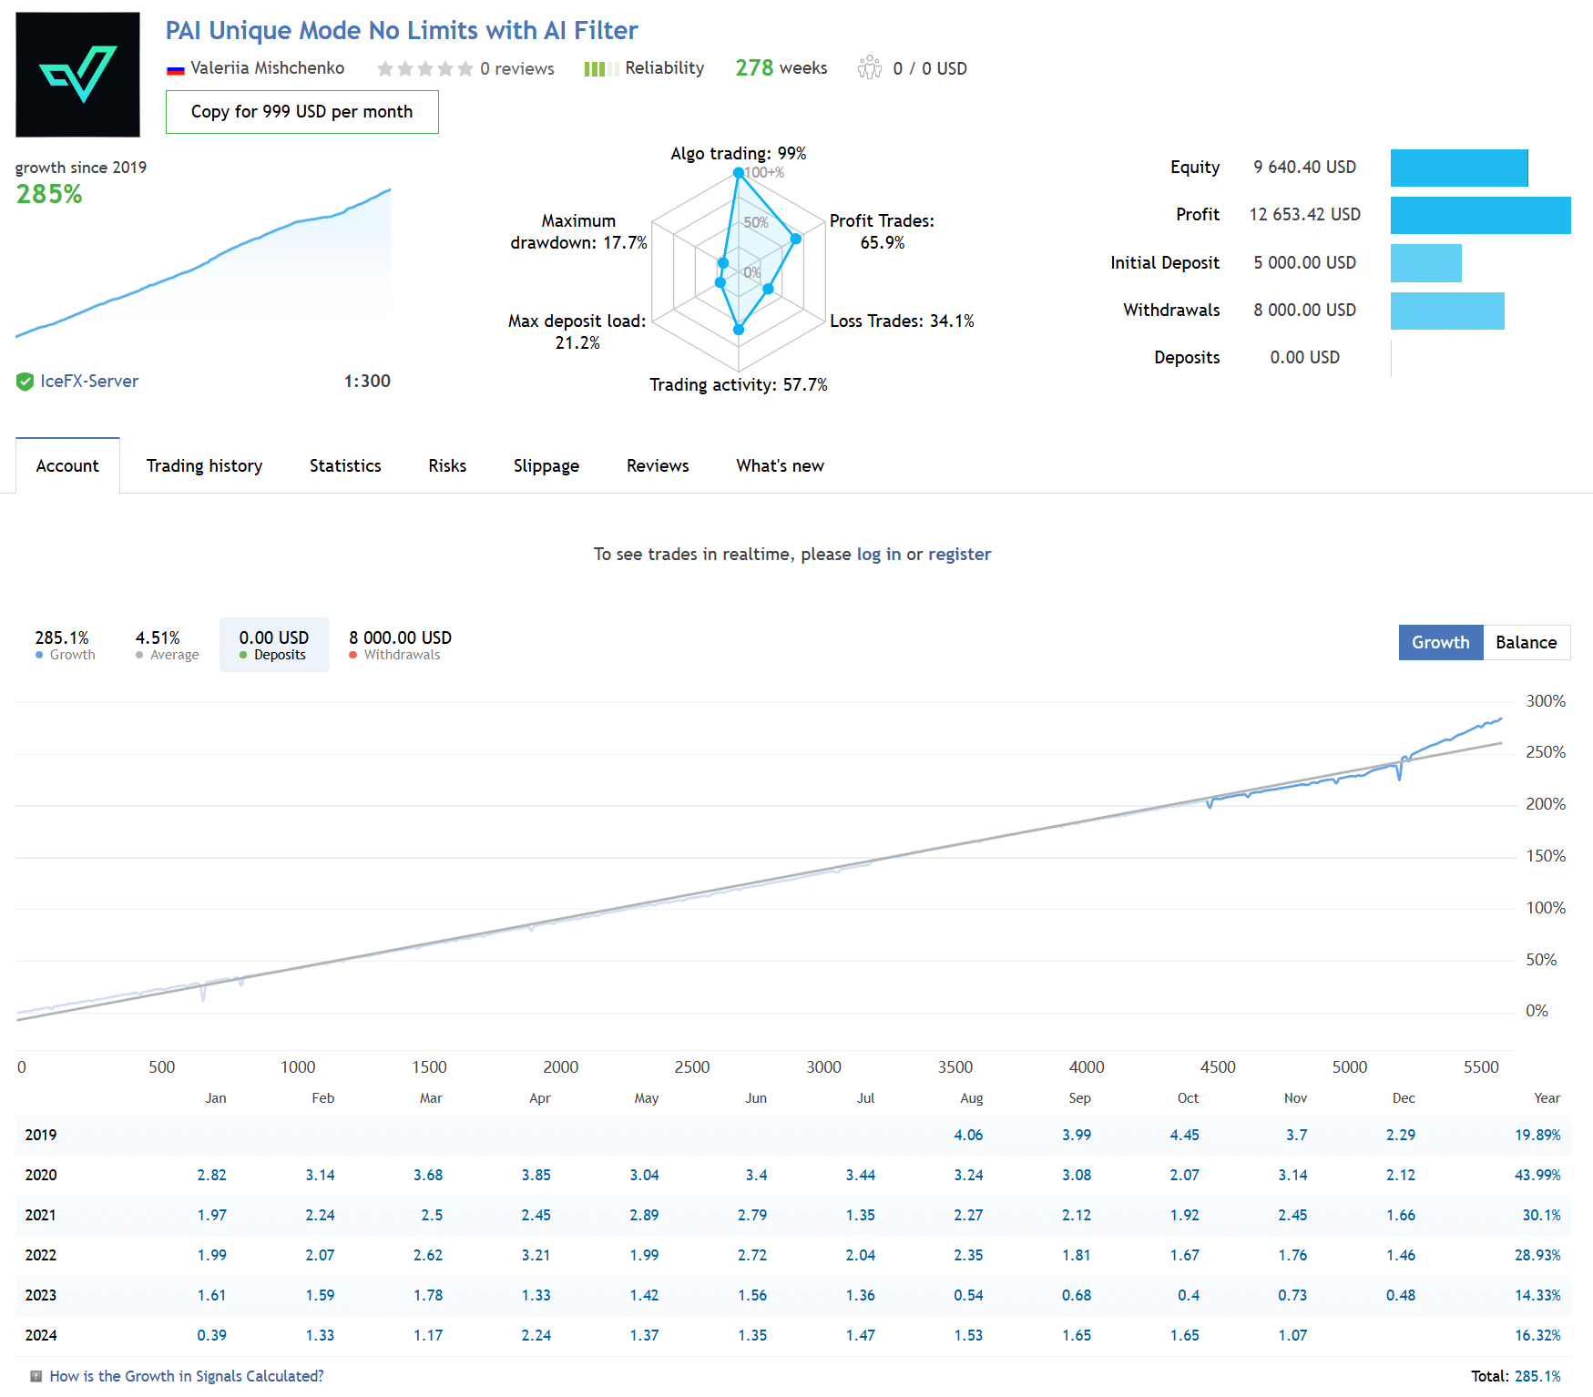Toggle the Growth chart series legend

click(x=65, y=645)
